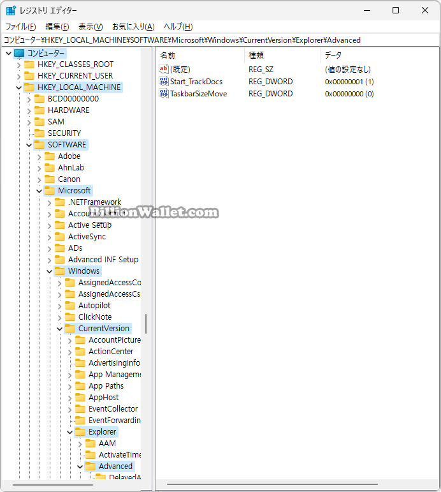Select the AdvertisingInfo tree key

114,363
